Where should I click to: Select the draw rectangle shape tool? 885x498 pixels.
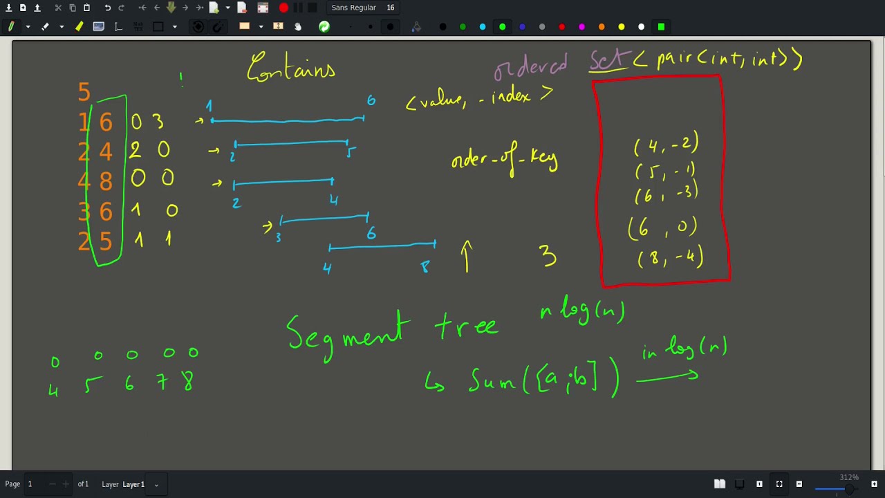(x=158, y=27)
